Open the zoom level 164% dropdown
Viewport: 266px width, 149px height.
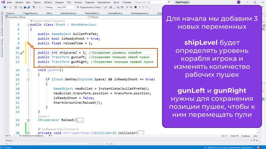click(x=10, y=136)
